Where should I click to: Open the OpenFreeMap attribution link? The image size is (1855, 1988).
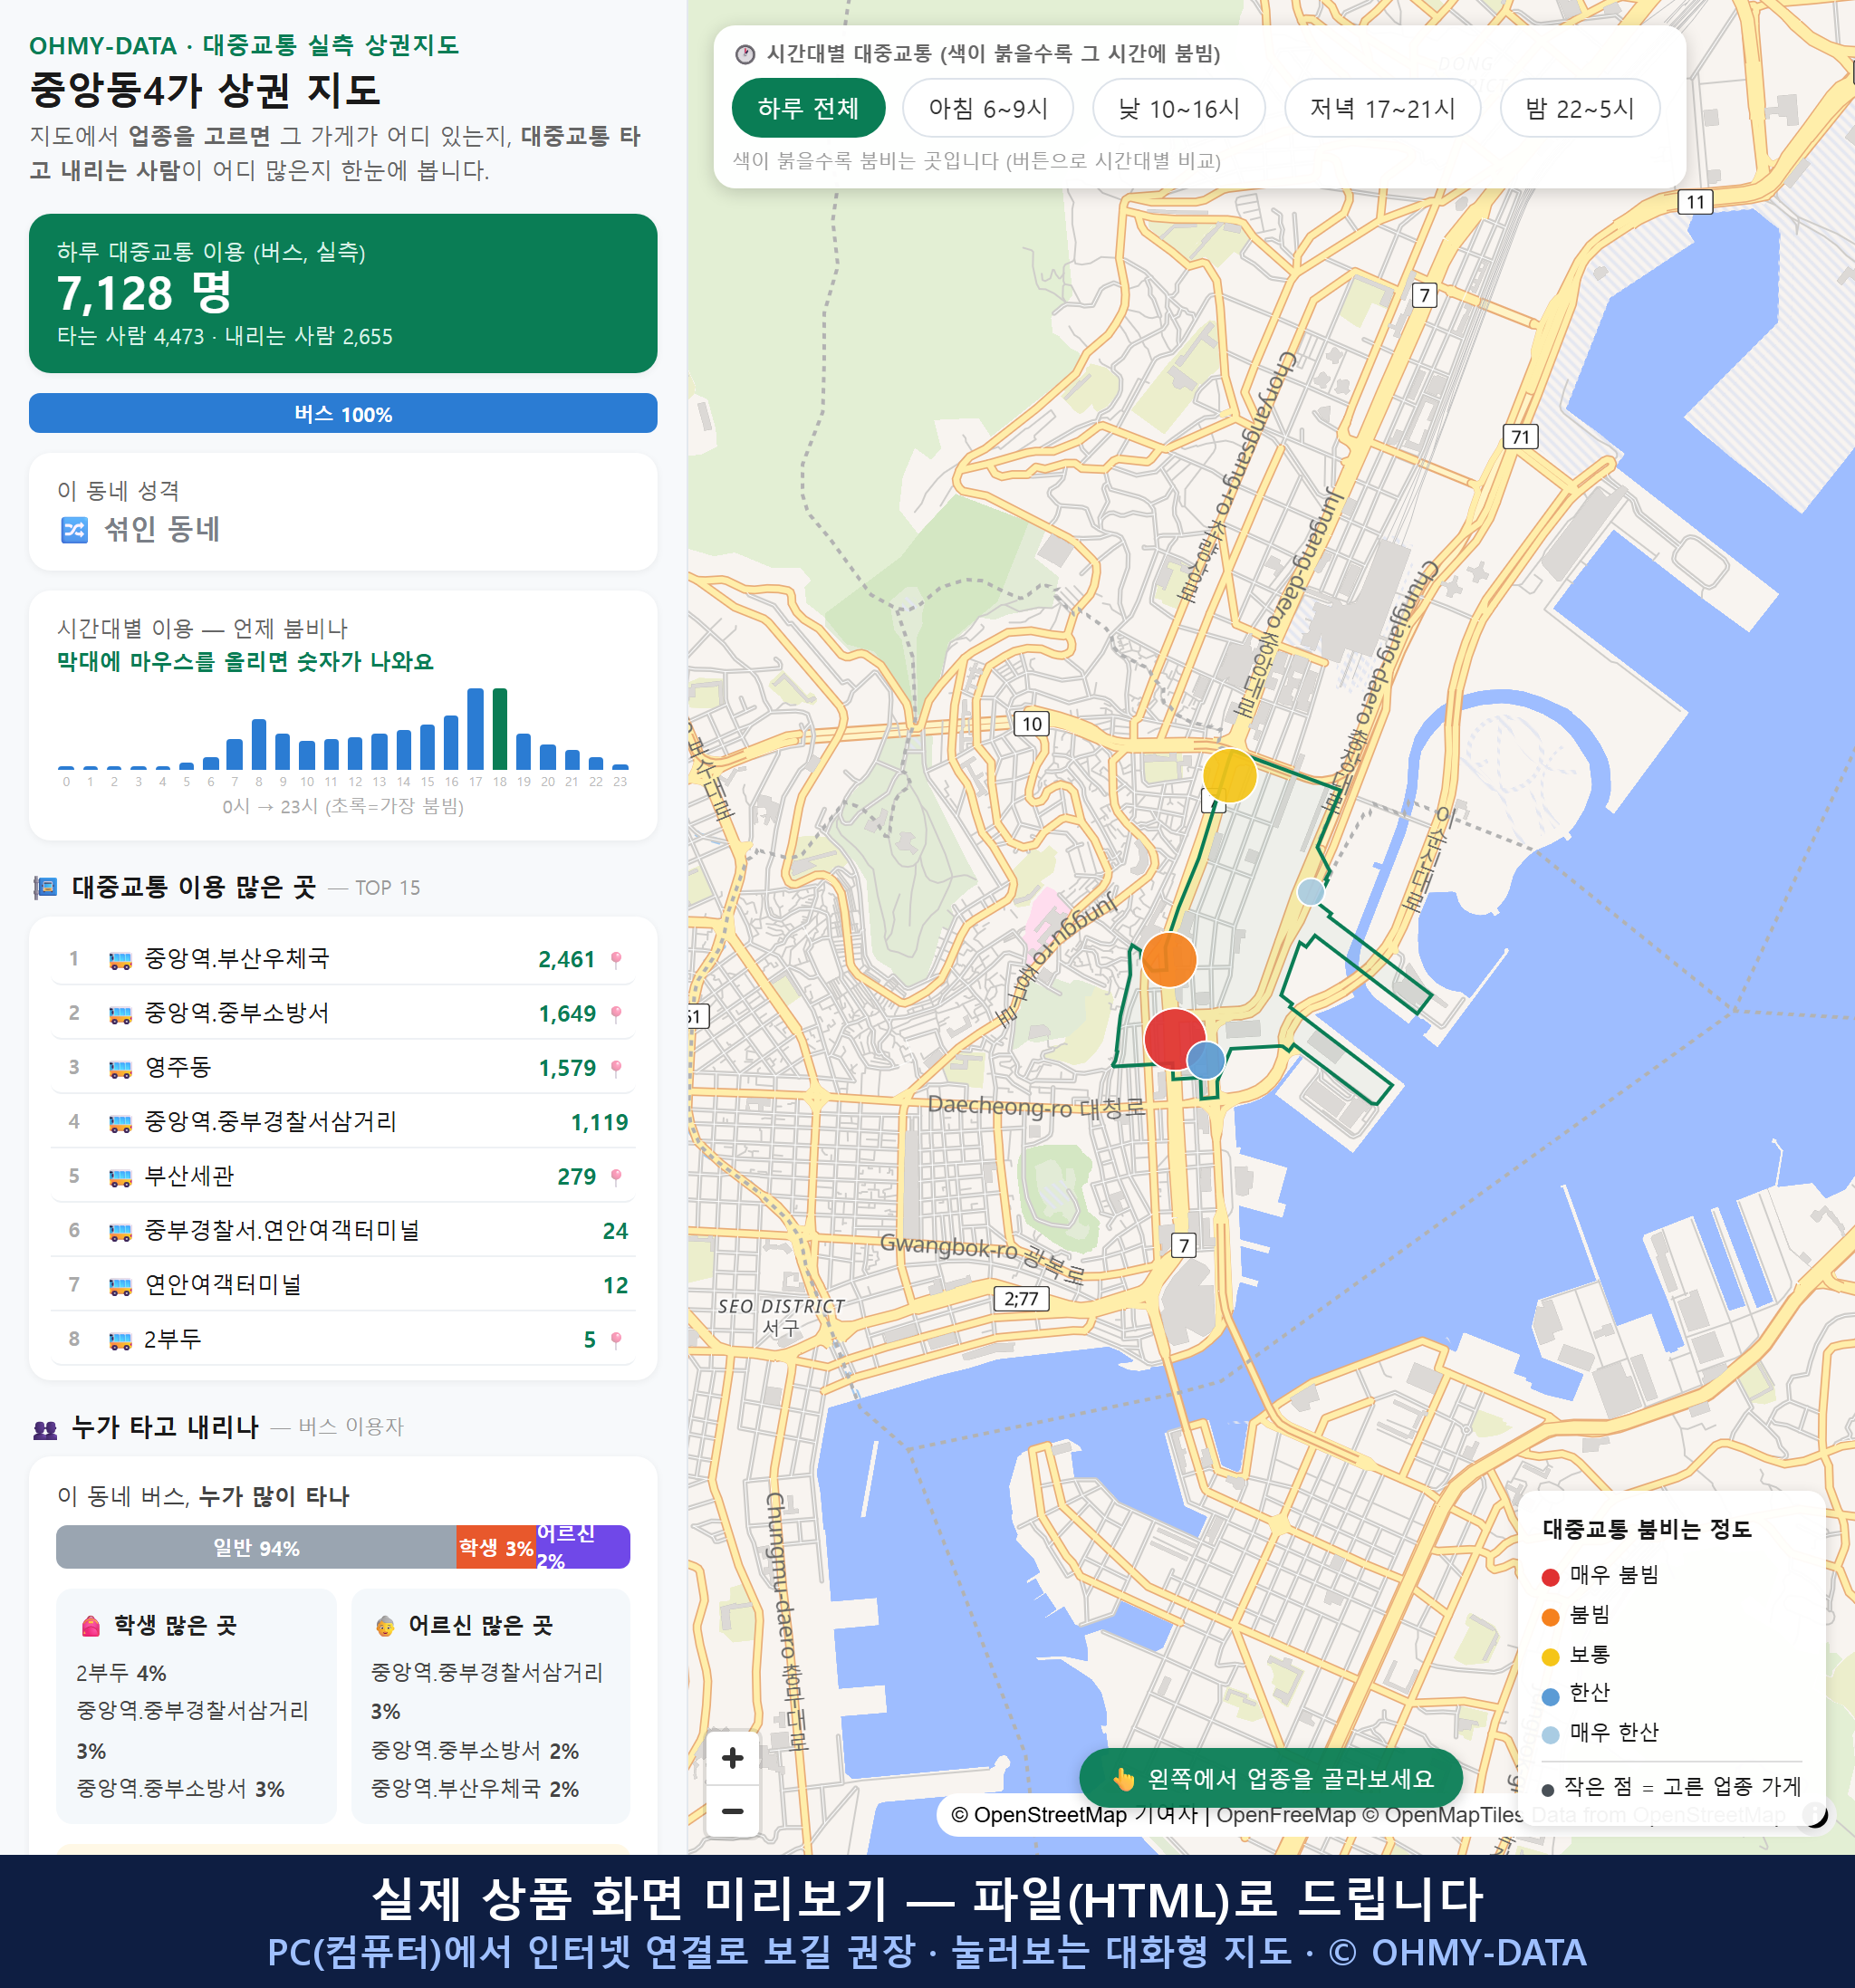click(1285, 1814)
